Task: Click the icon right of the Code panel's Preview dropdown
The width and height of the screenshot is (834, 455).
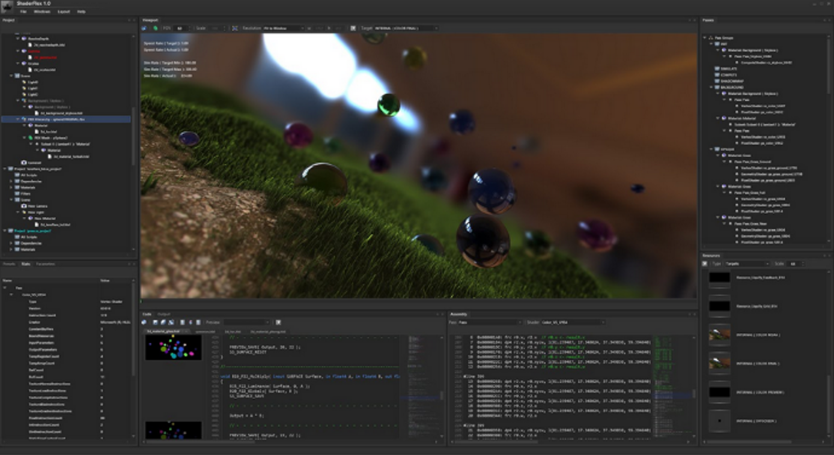Action: point(278,322)
